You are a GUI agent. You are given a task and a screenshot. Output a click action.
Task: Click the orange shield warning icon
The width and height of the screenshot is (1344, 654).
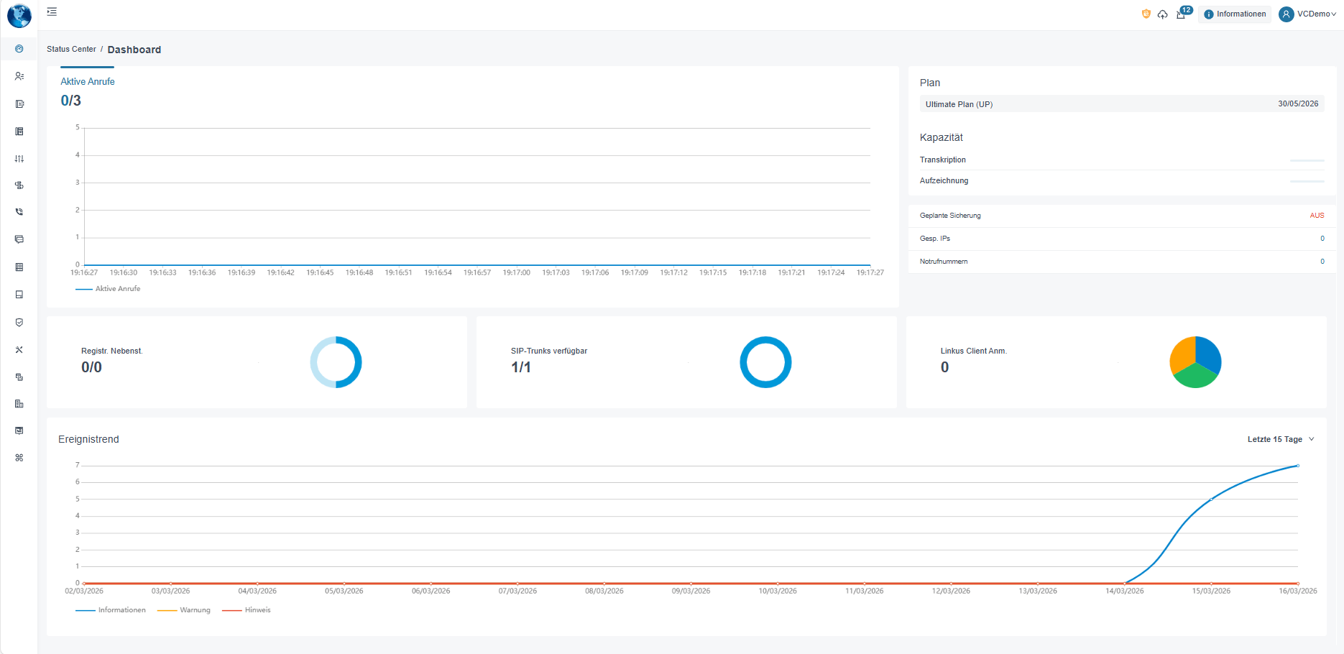click(1146, 14)
